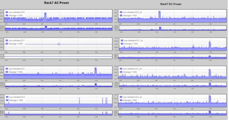This screenshot has width=229, height=120.
Task: Click the sun-nehalem-0-0 legend color swatch
Action: pos(7,12)
